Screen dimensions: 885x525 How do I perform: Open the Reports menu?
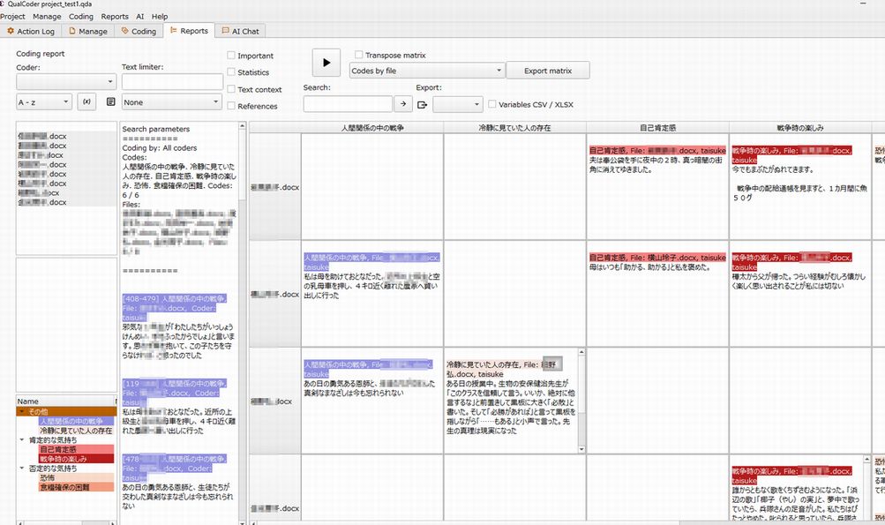click(x=115, y=17)
